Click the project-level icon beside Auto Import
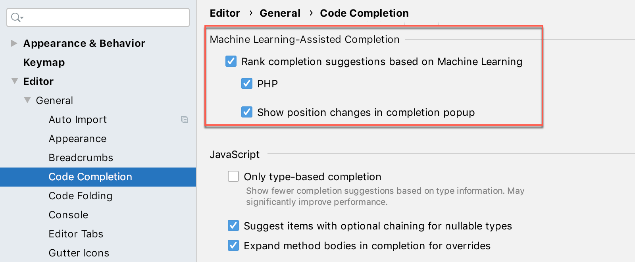 [185, 119]
